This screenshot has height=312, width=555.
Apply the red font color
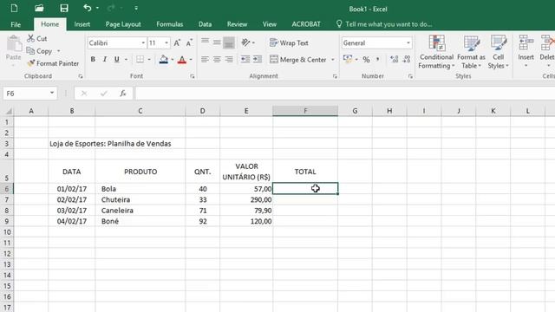182,60
